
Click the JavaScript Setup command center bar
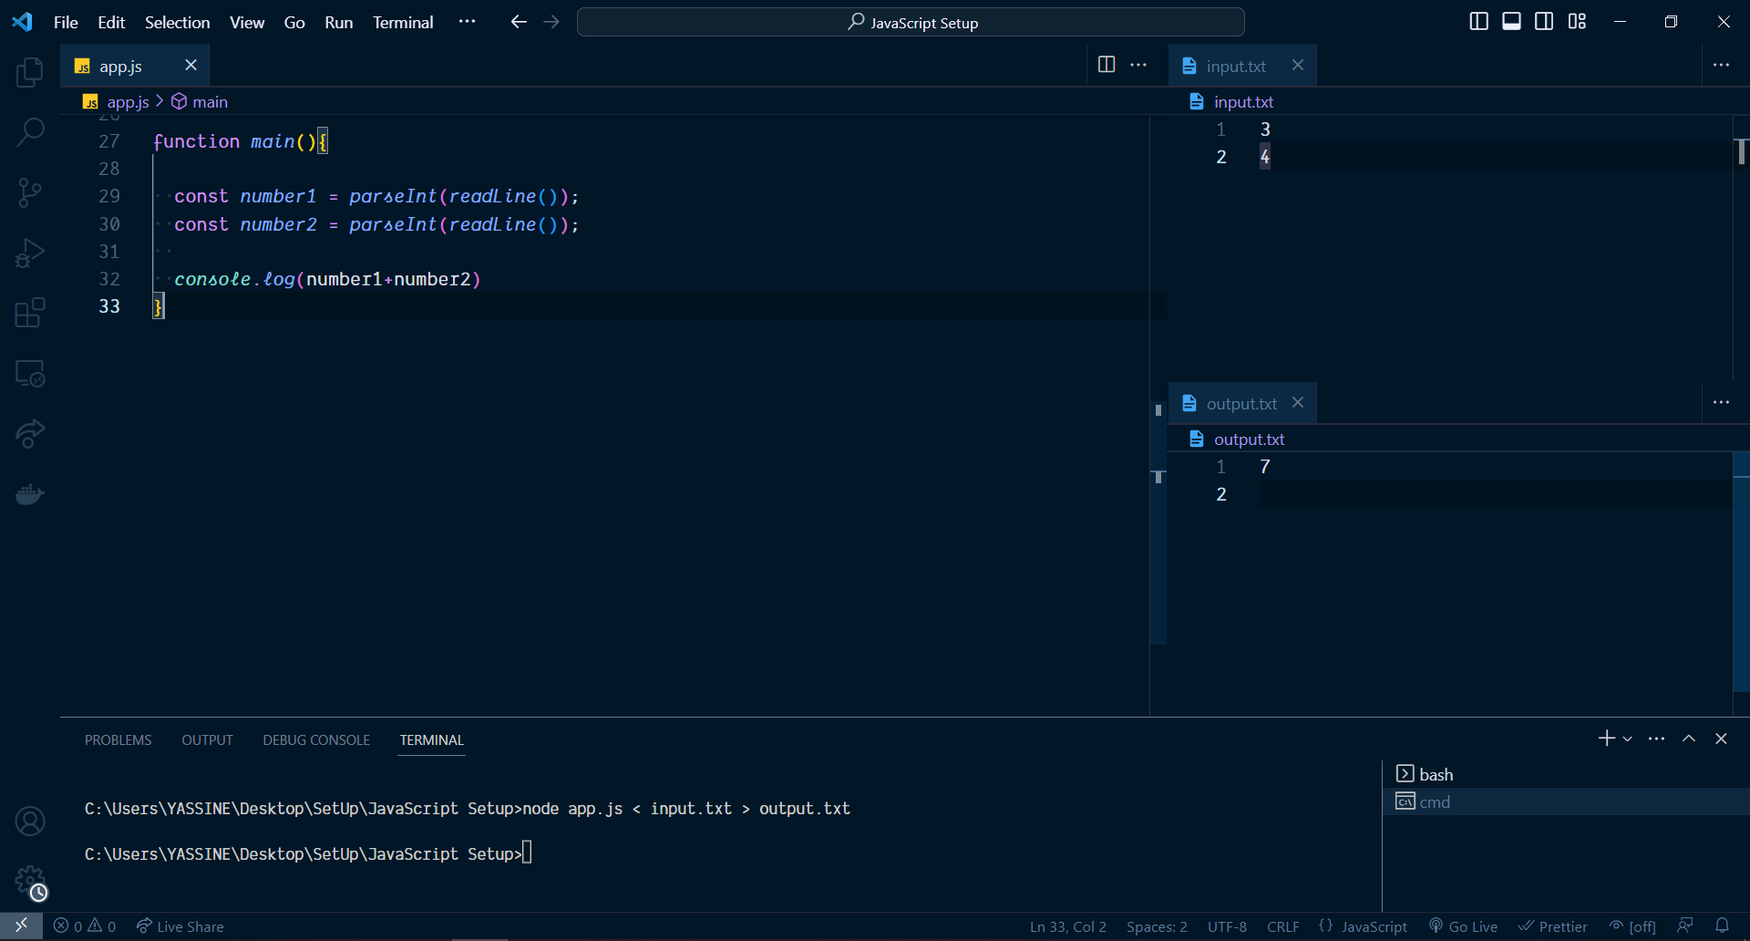click(x=911, y=22)
